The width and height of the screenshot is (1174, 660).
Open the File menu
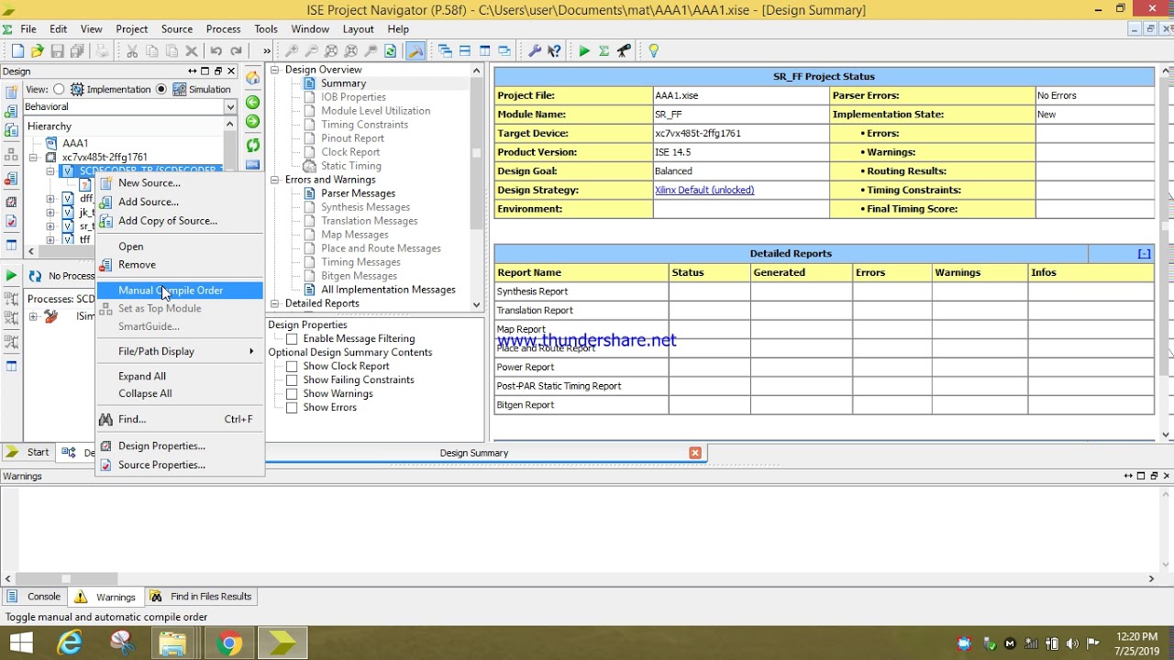coord(28,29)
